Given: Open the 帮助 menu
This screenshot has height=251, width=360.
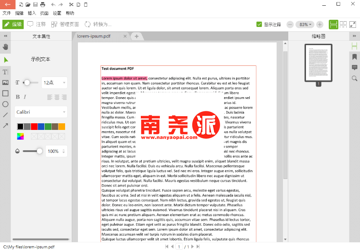Looking at the screenshot, I should pos(70,13).
